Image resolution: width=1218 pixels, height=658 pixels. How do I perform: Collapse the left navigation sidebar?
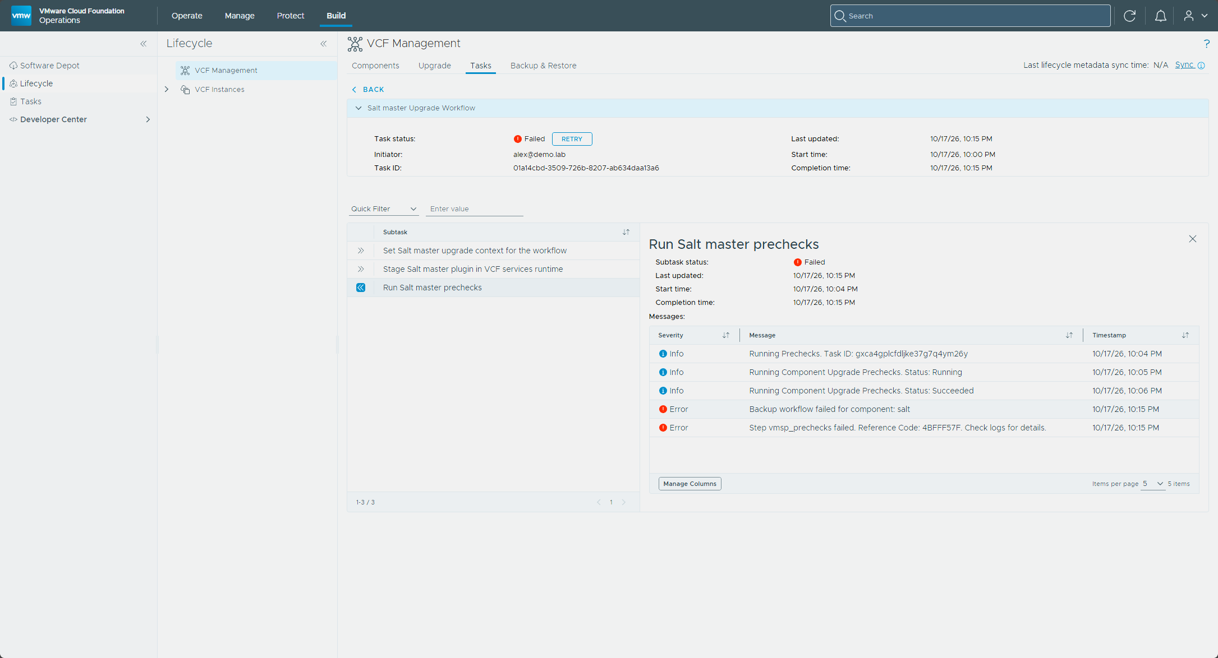tap(144, 44)
